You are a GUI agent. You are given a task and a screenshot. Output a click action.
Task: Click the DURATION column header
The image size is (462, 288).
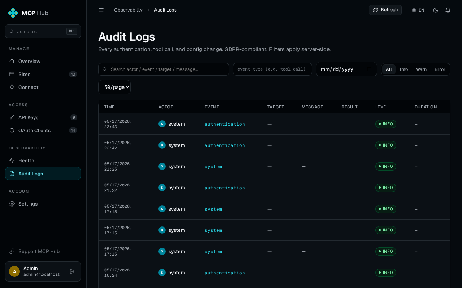point(426,107)
